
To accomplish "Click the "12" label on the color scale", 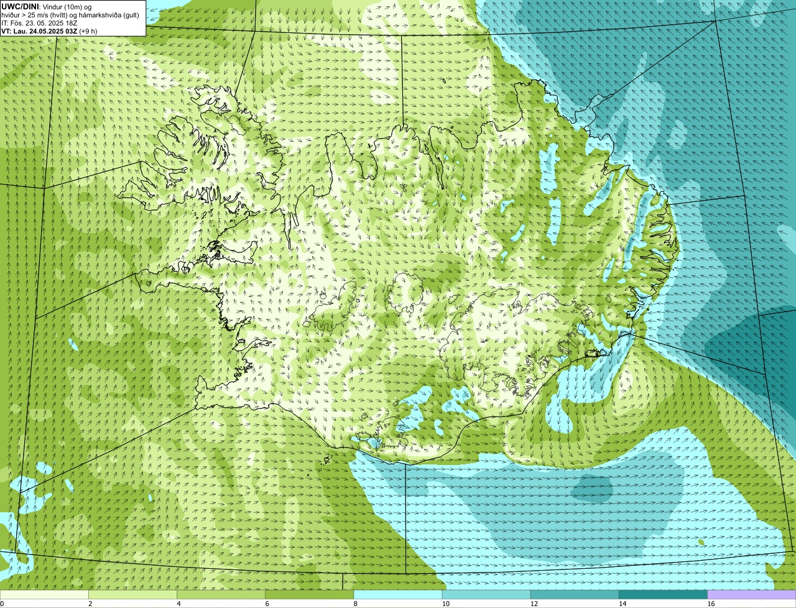I will click(x=534, y=604).
